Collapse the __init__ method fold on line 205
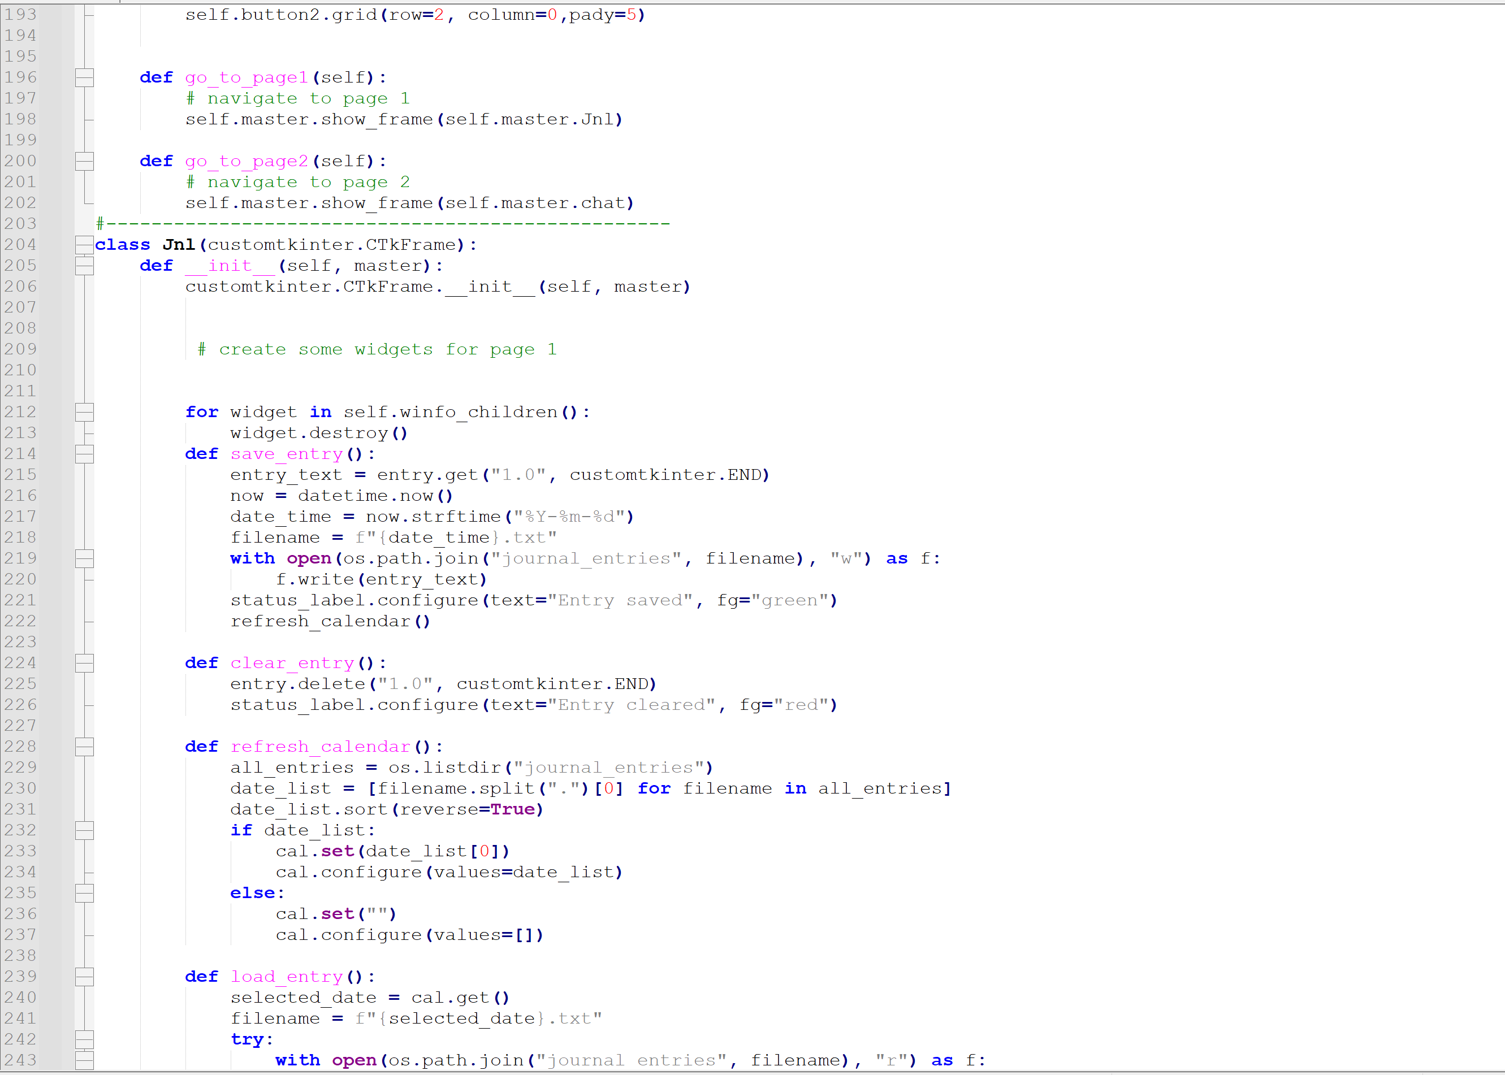The image size is (1505, 1075). tap(84, 266)
